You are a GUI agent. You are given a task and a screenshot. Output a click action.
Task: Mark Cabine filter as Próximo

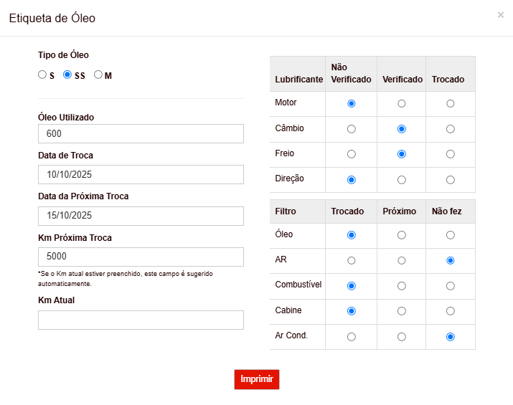402,311
